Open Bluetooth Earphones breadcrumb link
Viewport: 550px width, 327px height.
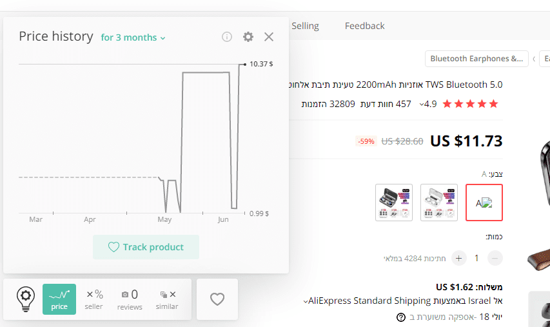pyautogui.click(x=476, y=59)
